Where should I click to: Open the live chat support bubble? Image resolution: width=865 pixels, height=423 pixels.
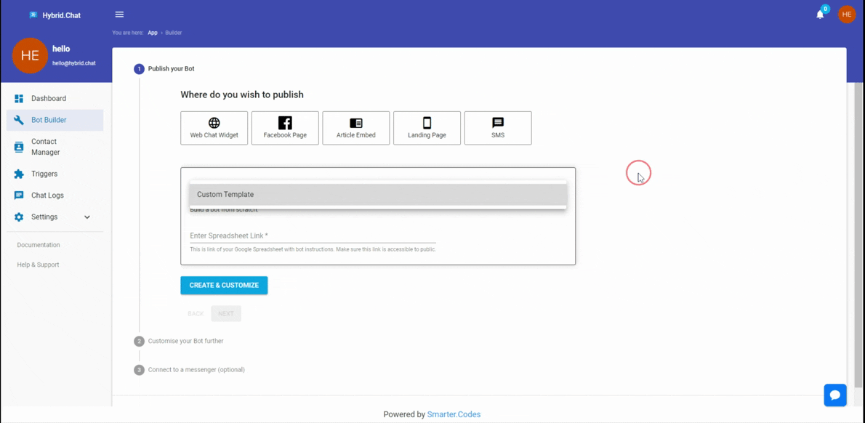(835, 395)
